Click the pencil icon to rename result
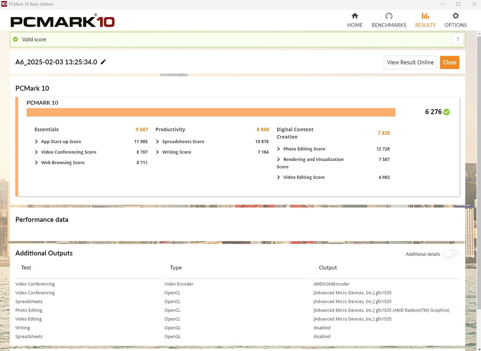This screenshot has height=351, width=481. 103,62
